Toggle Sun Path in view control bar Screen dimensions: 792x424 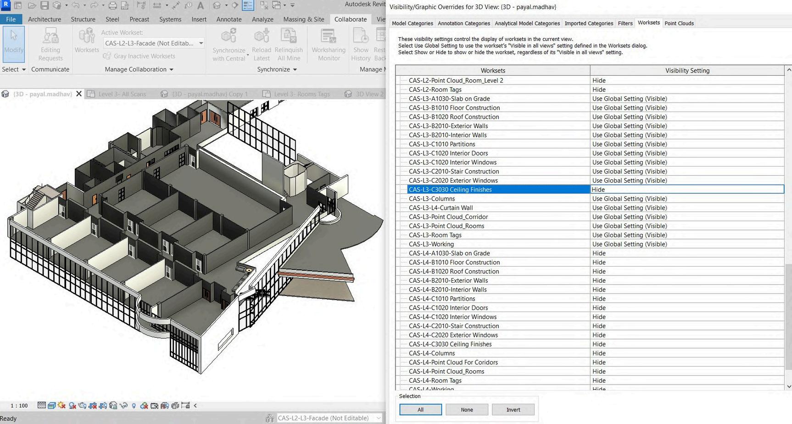click(61, 405)
